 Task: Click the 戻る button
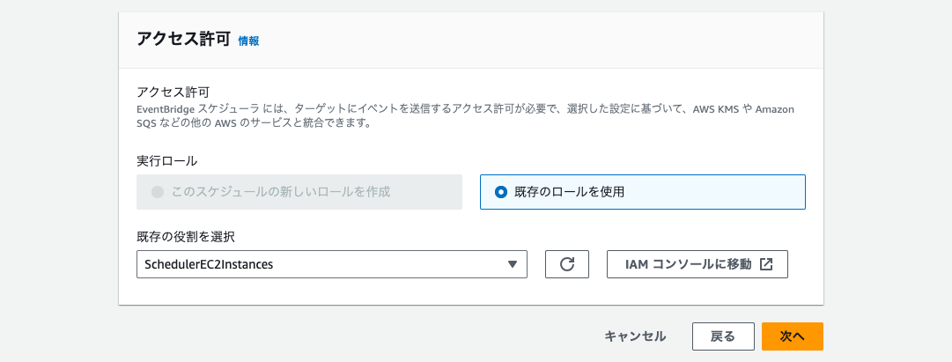click(x=723, y=336)
